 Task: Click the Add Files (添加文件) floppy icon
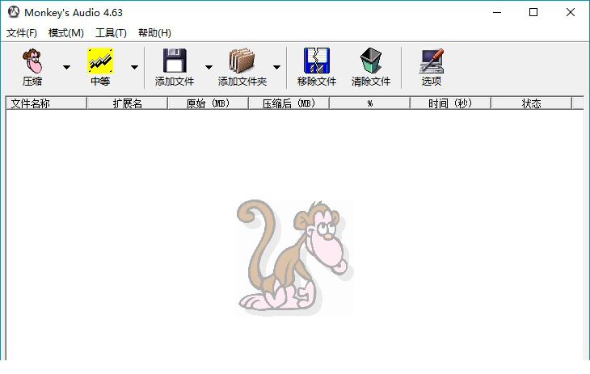(x=175, y=61)
